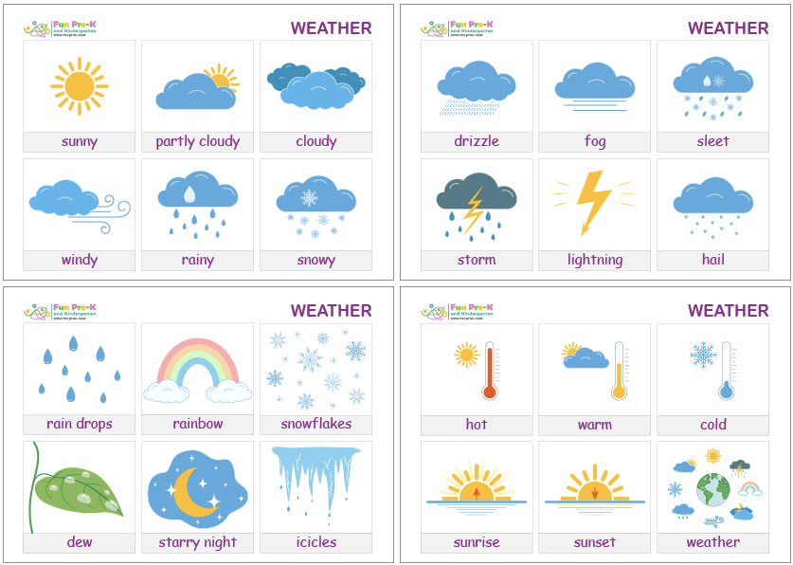Screen dimensions: 793x565
Task: Click the starry night moon picture
Action: coord(197,487)
